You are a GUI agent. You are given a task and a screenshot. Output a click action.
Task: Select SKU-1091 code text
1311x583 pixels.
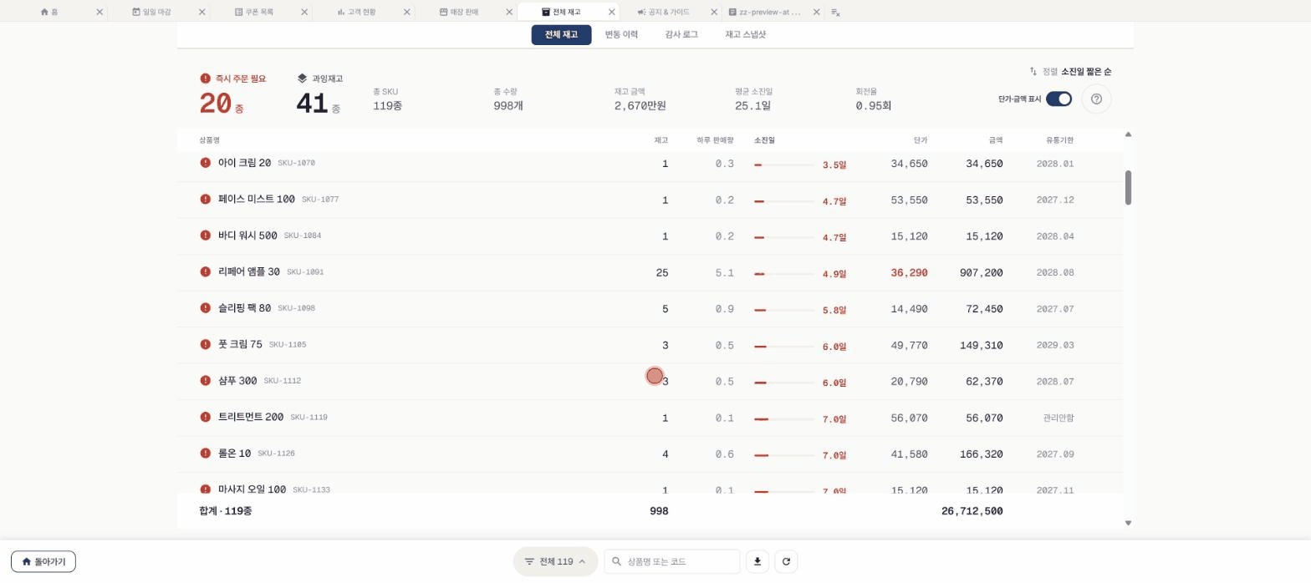click(305, 272)
